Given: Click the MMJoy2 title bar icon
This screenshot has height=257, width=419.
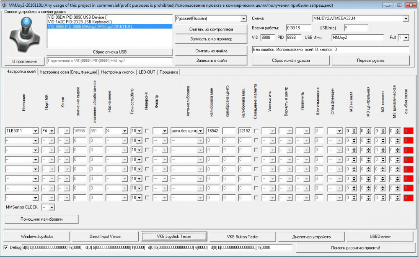Looking at the screenshot, I should [4, 5].
